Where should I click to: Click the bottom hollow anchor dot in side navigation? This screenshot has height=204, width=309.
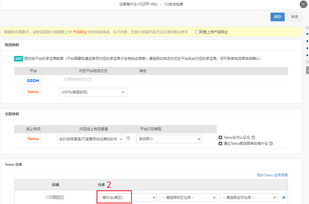[307, 62]
